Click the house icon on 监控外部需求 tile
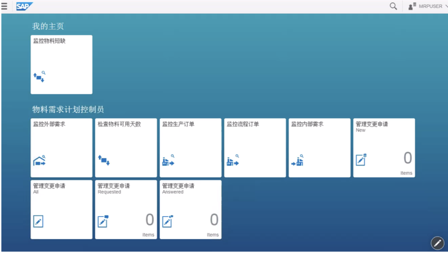The height and width of the screenshot is (253, 448). pyautogui.click(x=39, y=161)
